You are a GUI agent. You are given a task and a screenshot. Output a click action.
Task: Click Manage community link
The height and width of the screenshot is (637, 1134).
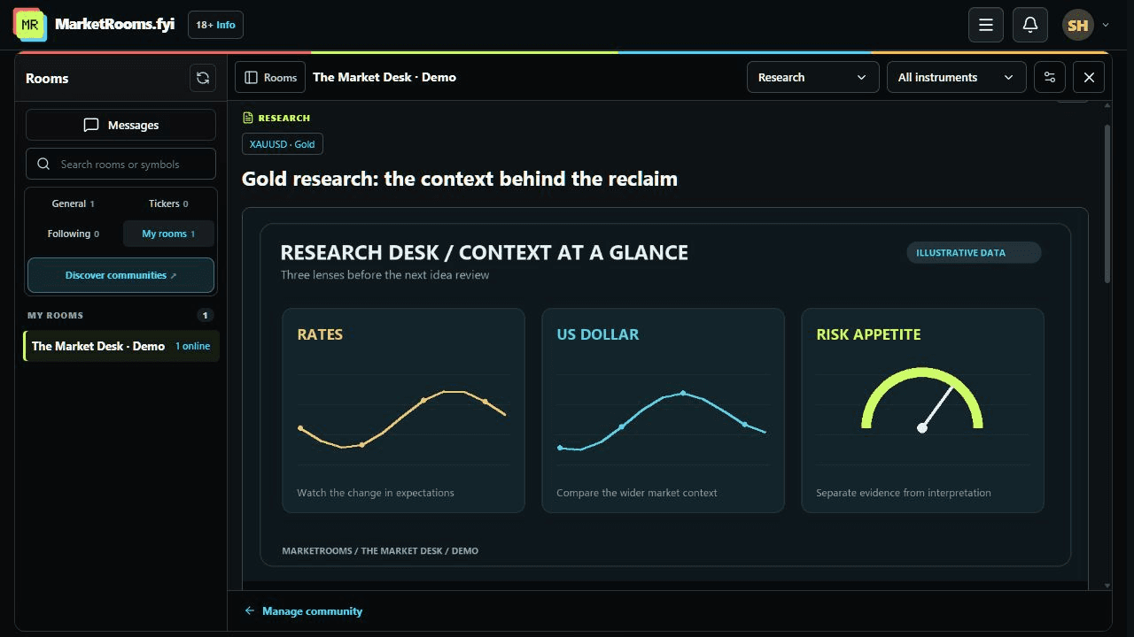click(x=304, y=611)
